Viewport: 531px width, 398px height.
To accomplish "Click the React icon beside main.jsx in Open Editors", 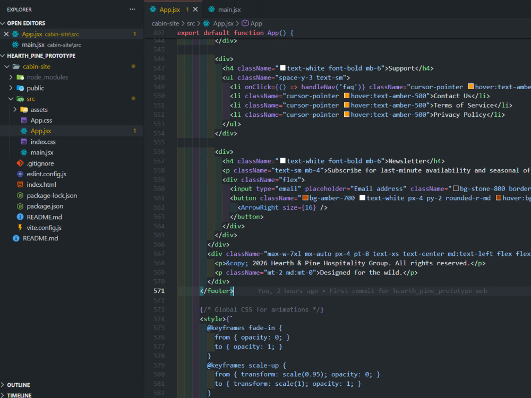I will click(x=15, y=45).
